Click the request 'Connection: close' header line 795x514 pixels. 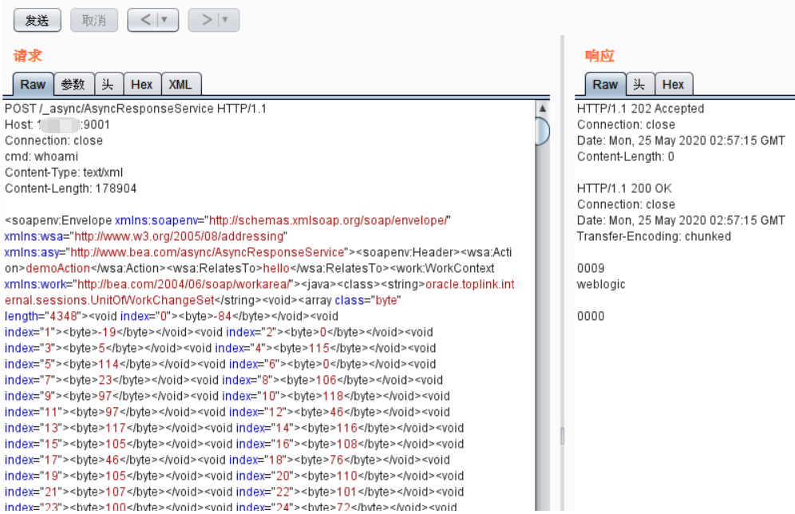(53, 141)
